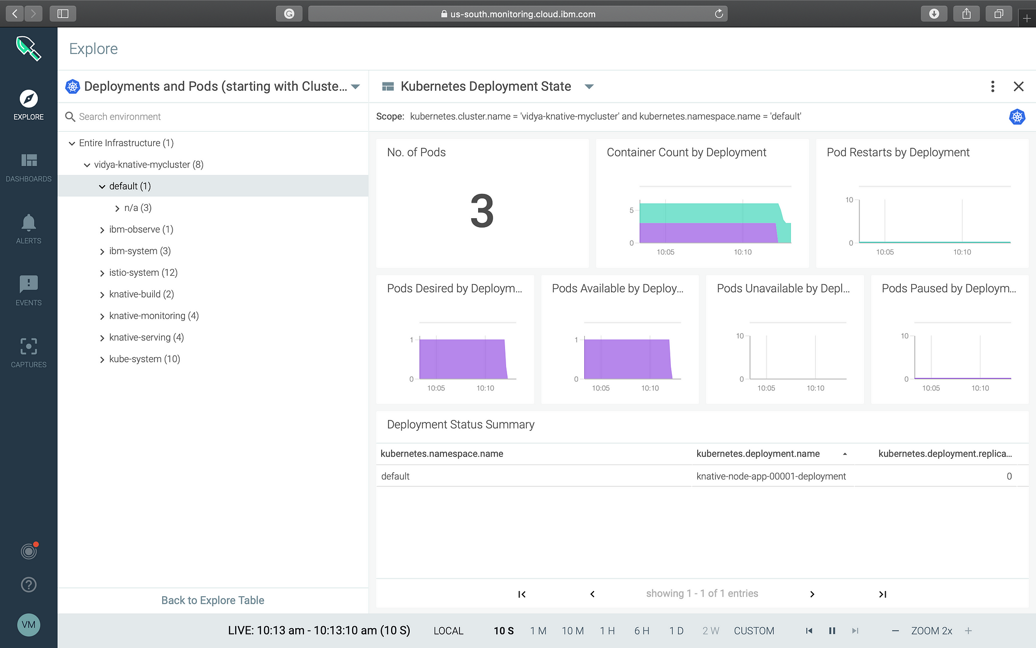
Task: Open the Deployments and Pods grouping dropdown
Action: click(x=355, y=87)
